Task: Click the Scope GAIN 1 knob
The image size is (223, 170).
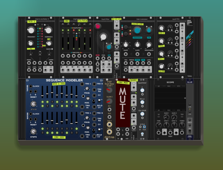Action: pos(166,117)
